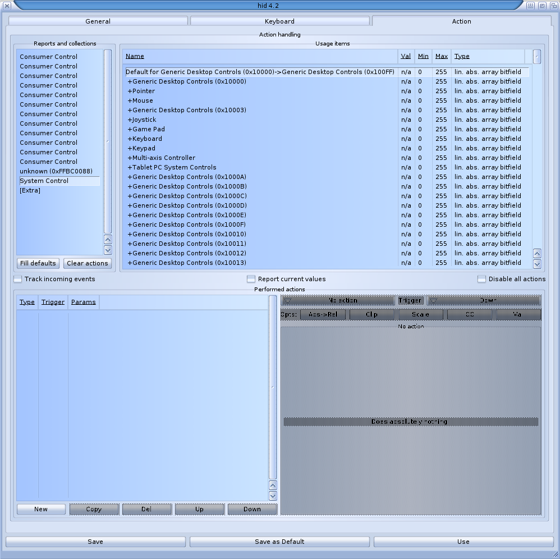
Task: Click the Reports and collections vertical scrollbar
Action: (x=108, y=140)
